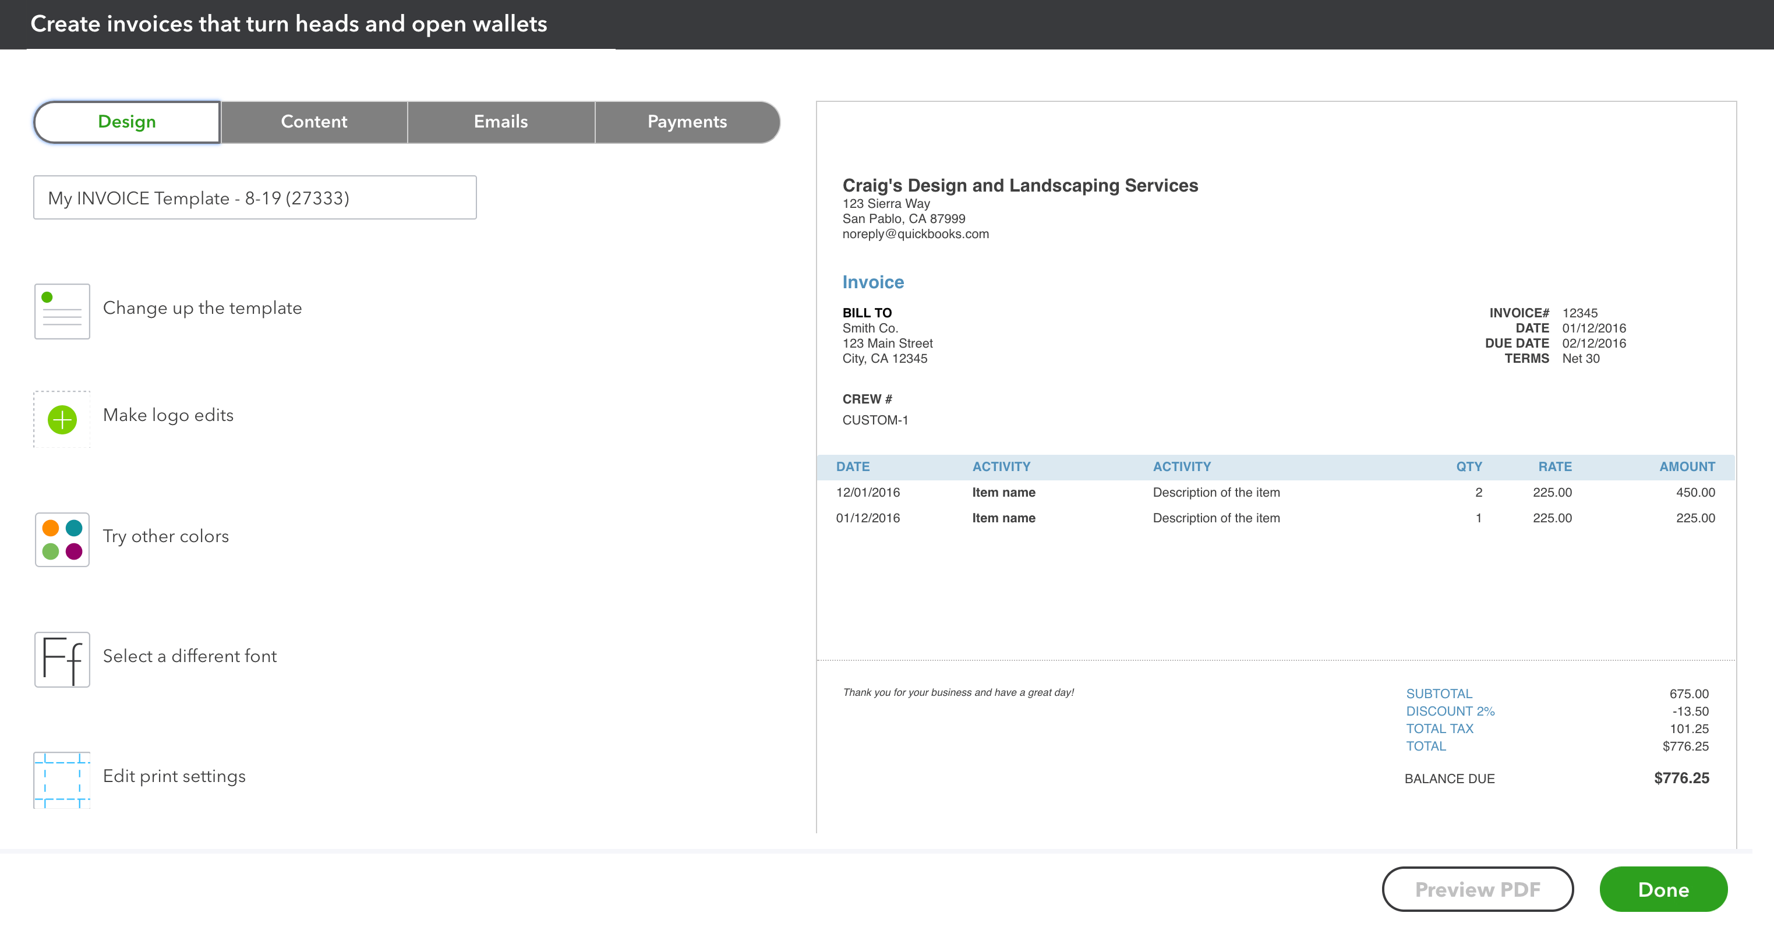This screenshot has height=927, width=1774.
Task: Open the Payments tab
Action: click(x=687, y=122)
